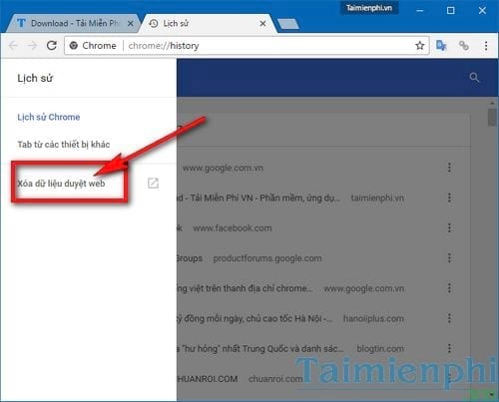Image resolution: width=499 pixels, height=402 pixels.
Task: Open more options for www.google.com.vn entry
Action: [449, 168]
